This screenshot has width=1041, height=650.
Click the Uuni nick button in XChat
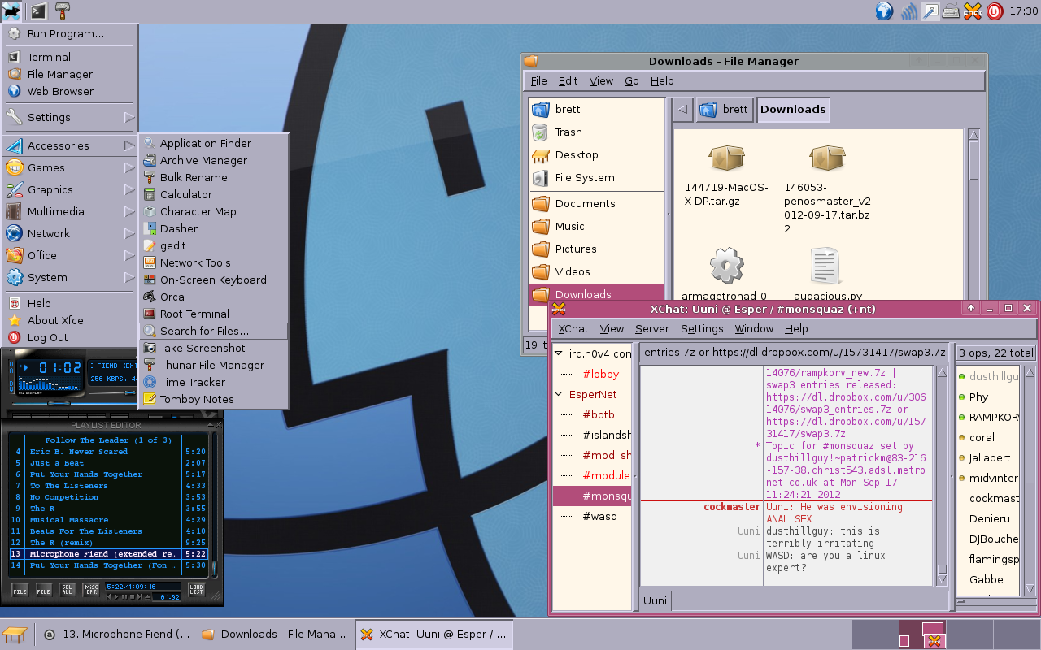click(x=656, y=601)
